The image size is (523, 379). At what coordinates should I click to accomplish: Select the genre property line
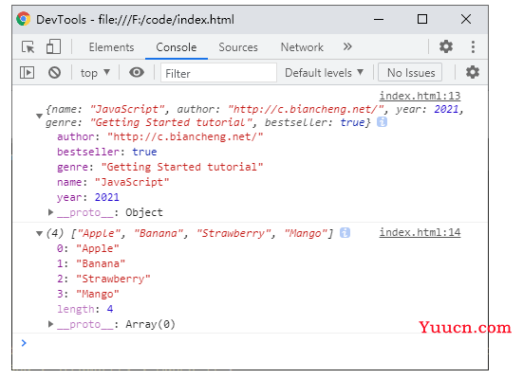tap(160, 167)
